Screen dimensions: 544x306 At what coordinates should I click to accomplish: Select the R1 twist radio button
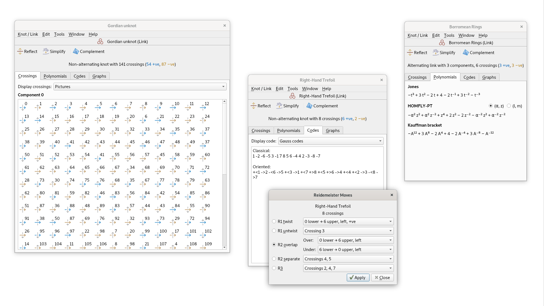click(274, 221)
